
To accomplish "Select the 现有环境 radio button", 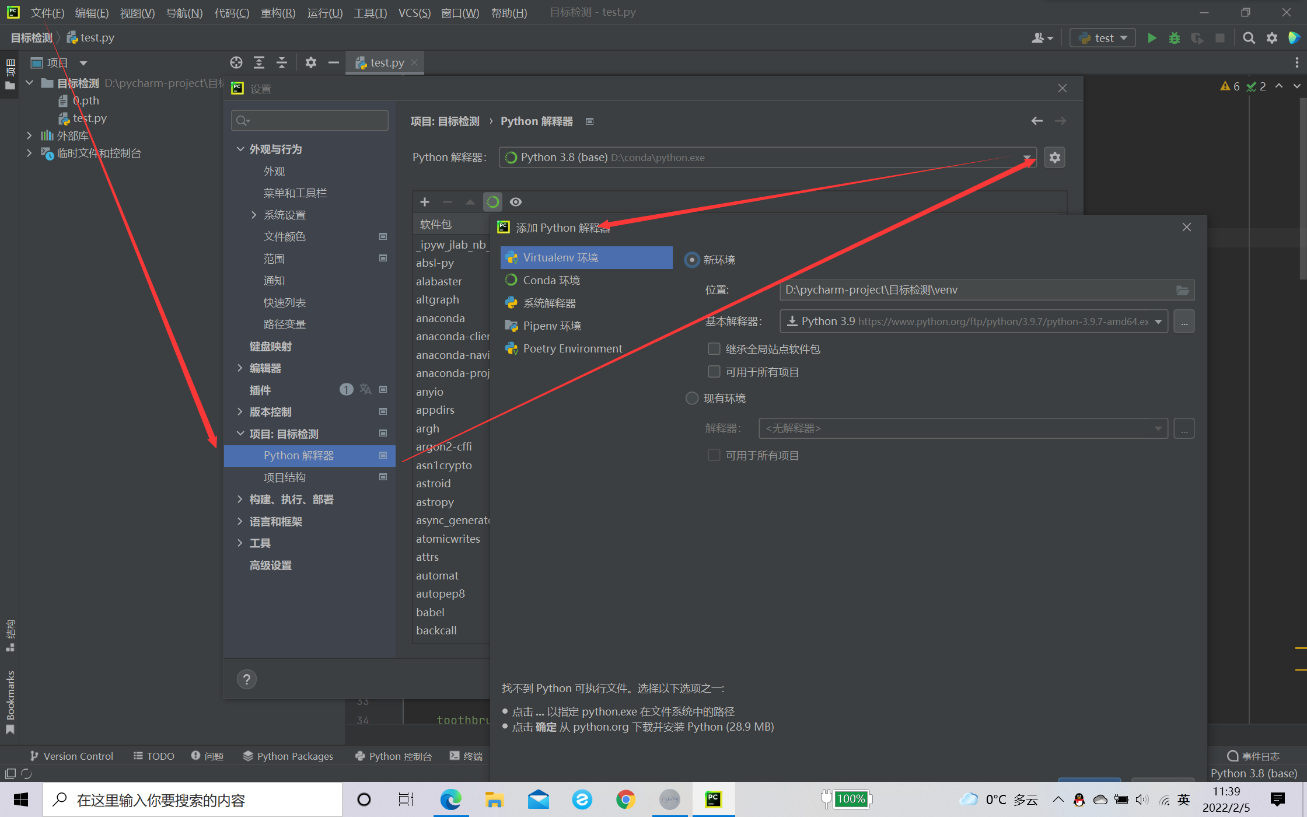I will pyautogui.click(x=692, y=399).
